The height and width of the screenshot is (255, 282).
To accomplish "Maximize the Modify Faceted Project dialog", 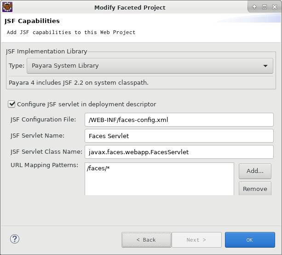I will point(265,7).
